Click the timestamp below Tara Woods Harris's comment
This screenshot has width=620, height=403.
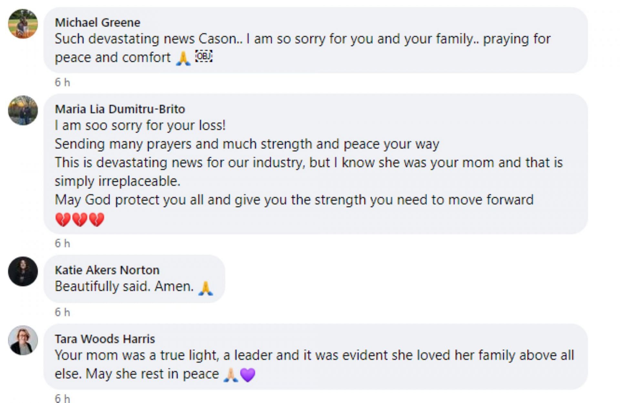[x=62, y=398]
